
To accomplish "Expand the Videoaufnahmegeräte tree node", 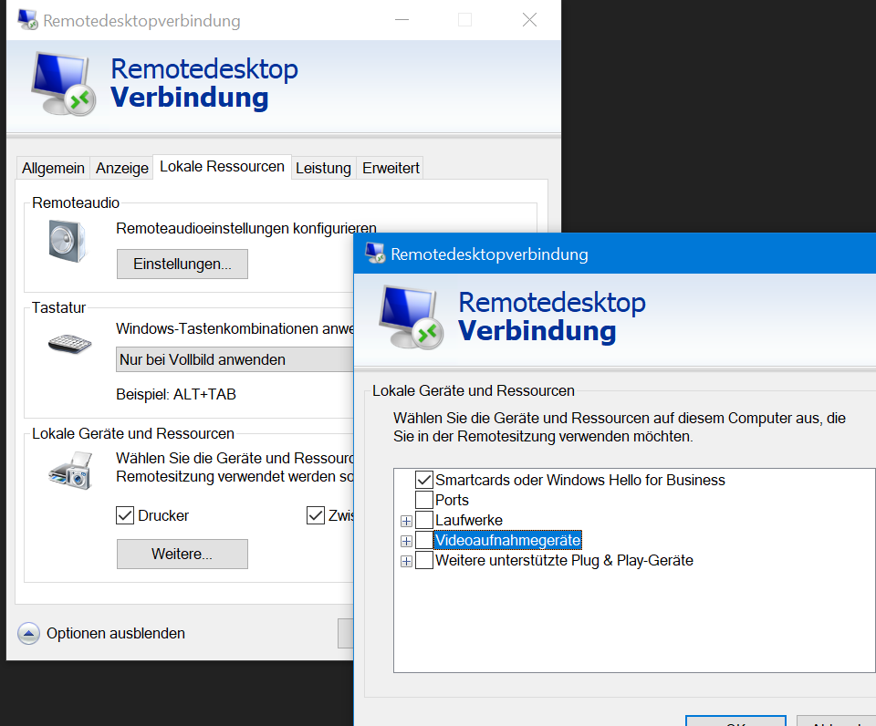I will (406, 541).
